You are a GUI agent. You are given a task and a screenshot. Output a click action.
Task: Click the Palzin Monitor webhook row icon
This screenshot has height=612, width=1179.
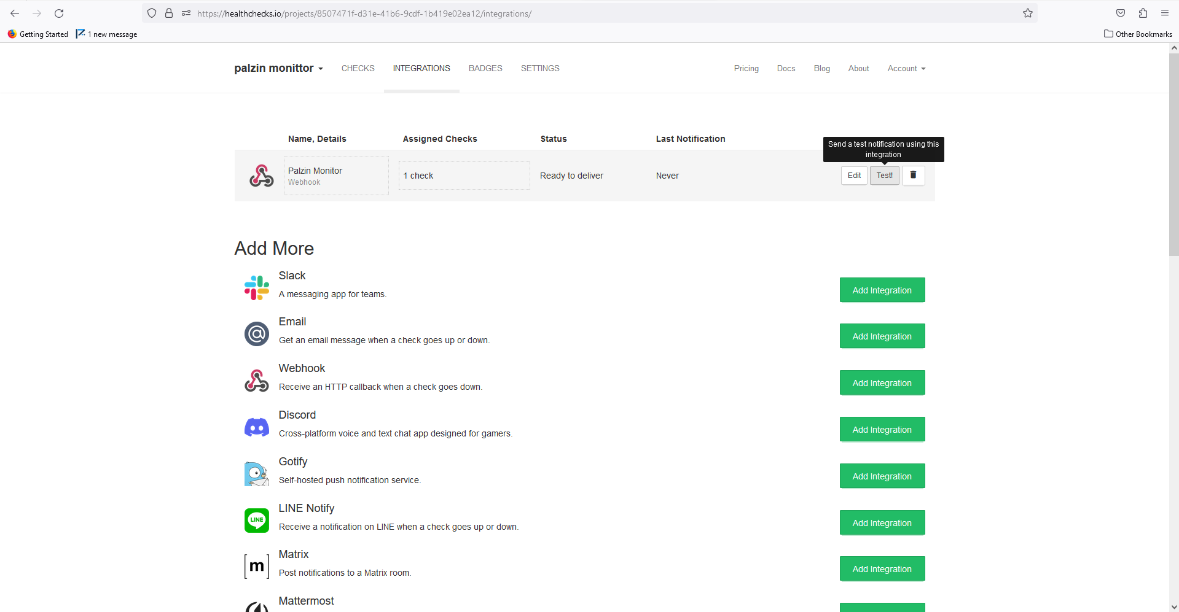(x=262, y=176)
